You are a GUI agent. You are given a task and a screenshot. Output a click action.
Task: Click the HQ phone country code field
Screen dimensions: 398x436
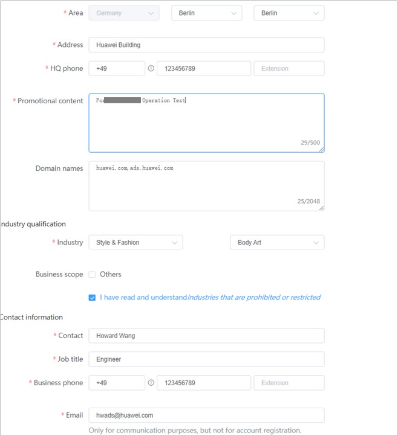point(117,69)
